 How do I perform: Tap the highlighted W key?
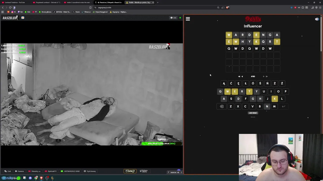[x=227, y=92]
